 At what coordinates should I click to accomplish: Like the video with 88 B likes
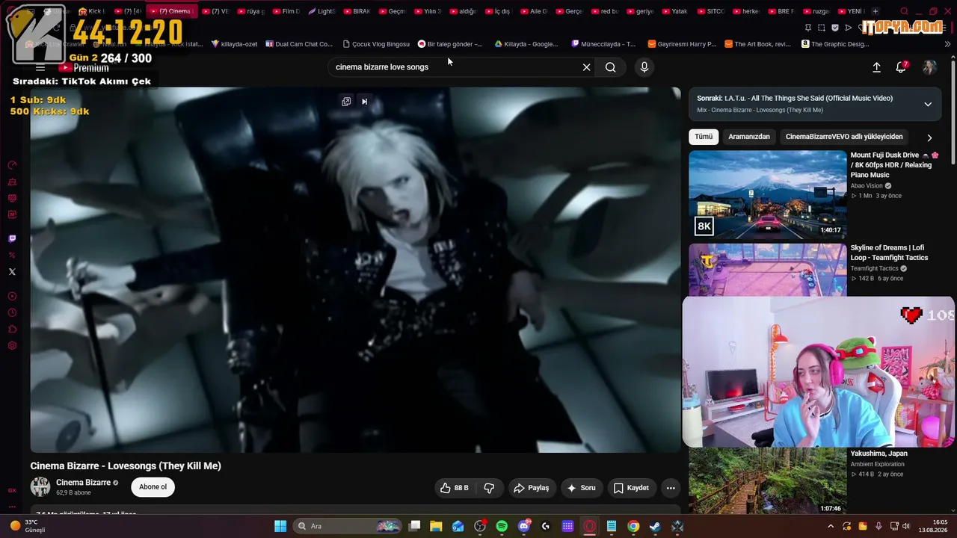pyautogui.click(x=455, y=488)
